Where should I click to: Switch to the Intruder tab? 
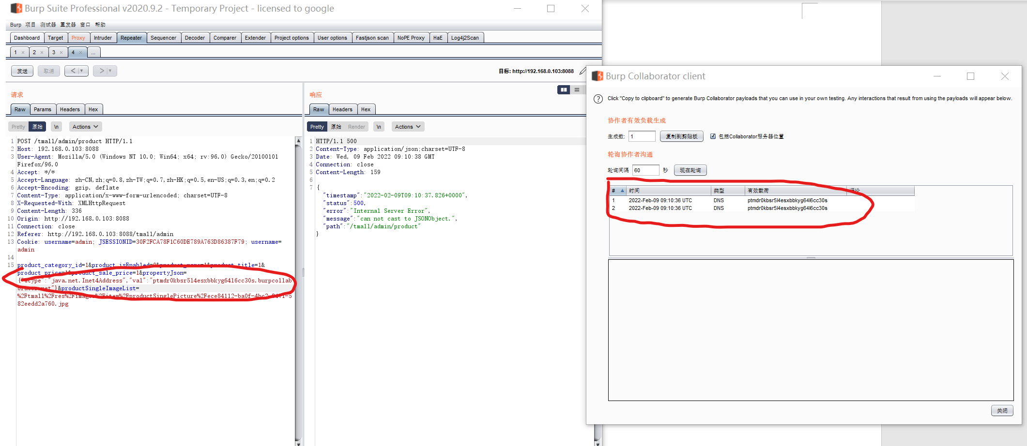[103, 38]
